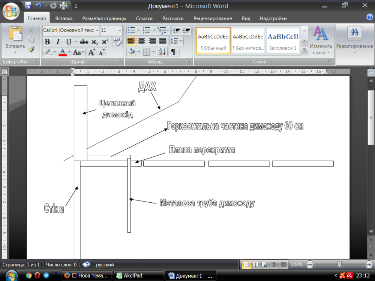Viewport: 375px width, 281px height.
Task: Adjust the zoom slider in status bar
Action: (x=339, y=265)
